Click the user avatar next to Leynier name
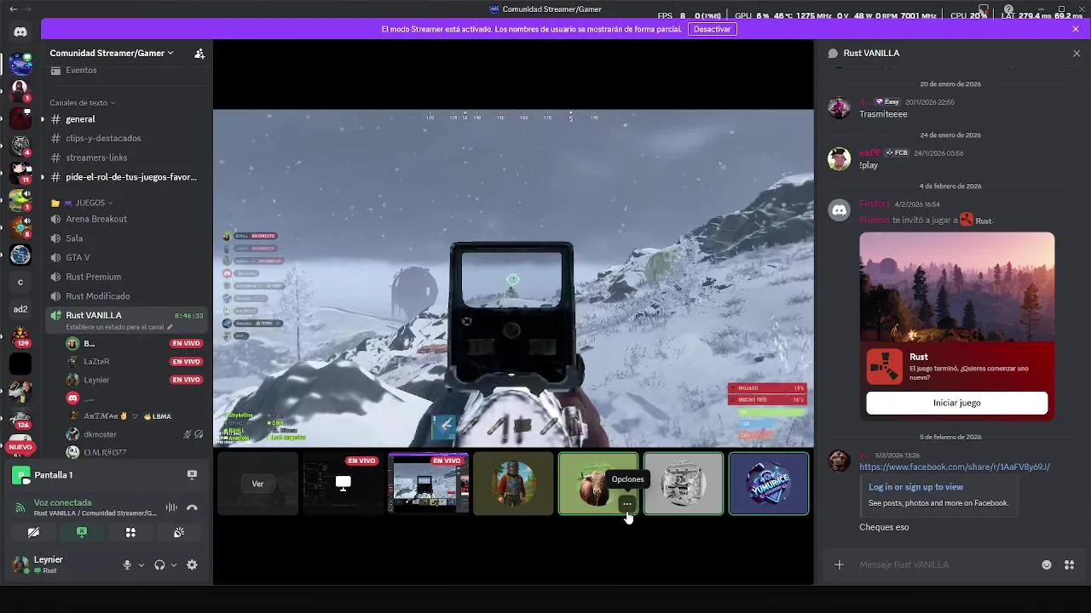 20,564
